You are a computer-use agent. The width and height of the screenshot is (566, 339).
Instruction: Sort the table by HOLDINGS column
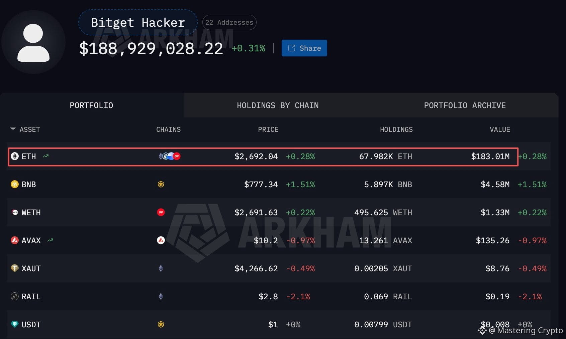396,129
